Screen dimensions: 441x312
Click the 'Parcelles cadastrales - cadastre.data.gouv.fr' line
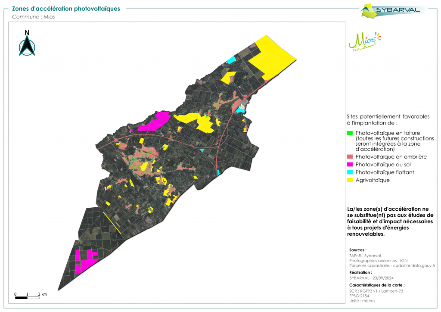pyautogui.click(x=392, y=265)
